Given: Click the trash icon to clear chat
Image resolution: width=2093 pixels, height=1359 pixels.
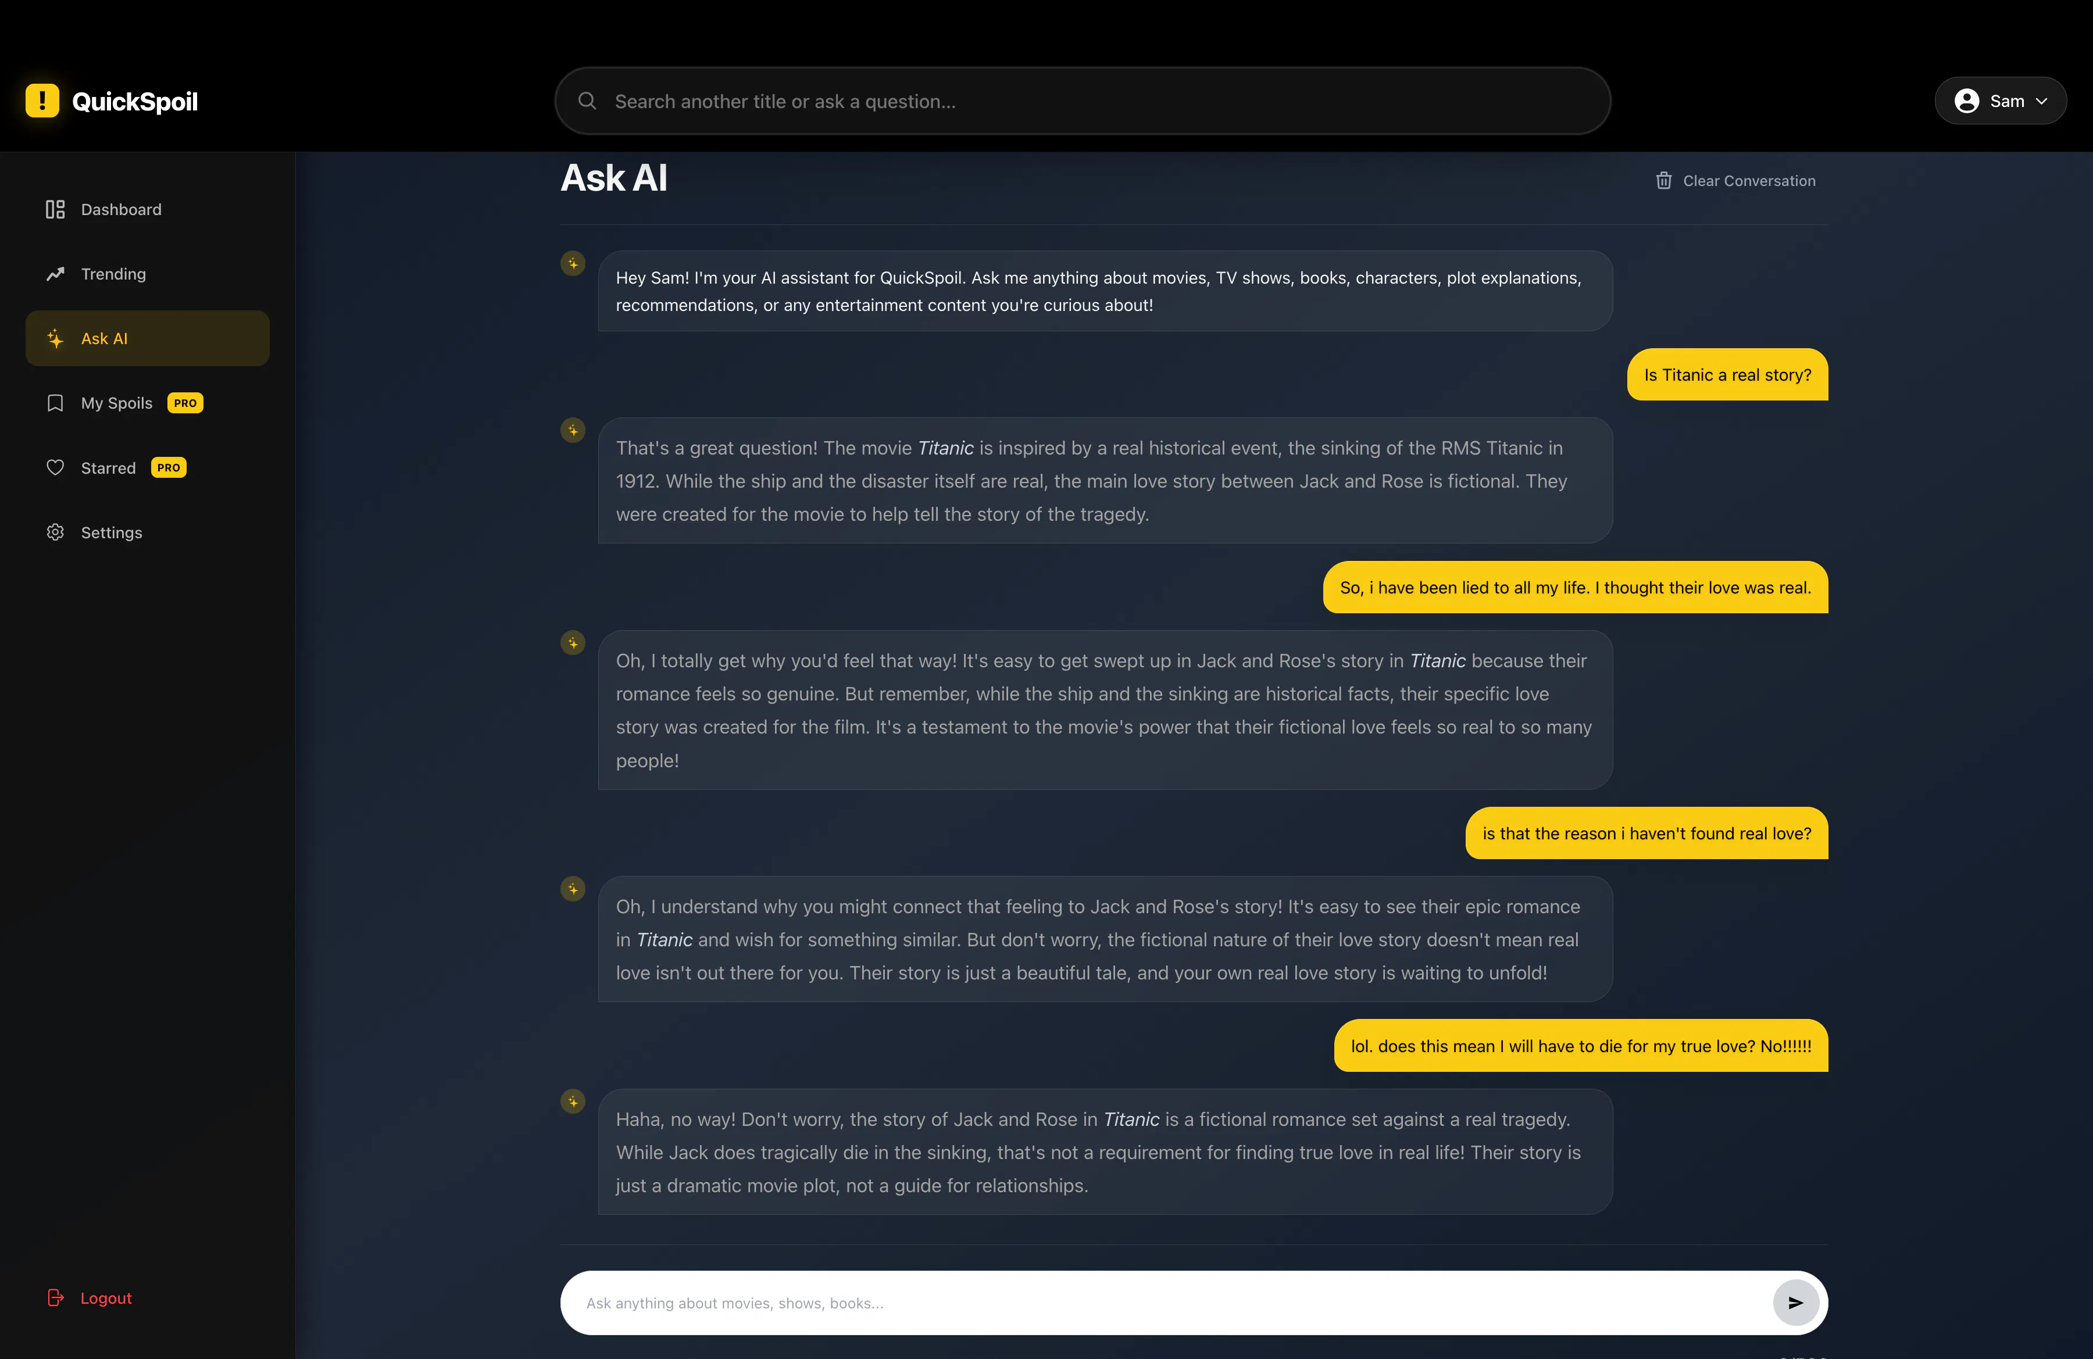Looking at the screenshot, I should [x=1664, y=180].
